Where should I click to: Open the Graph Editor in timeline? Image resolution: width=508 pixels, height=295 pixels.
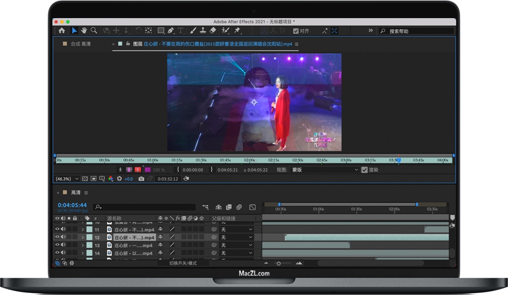click(252, 207)
